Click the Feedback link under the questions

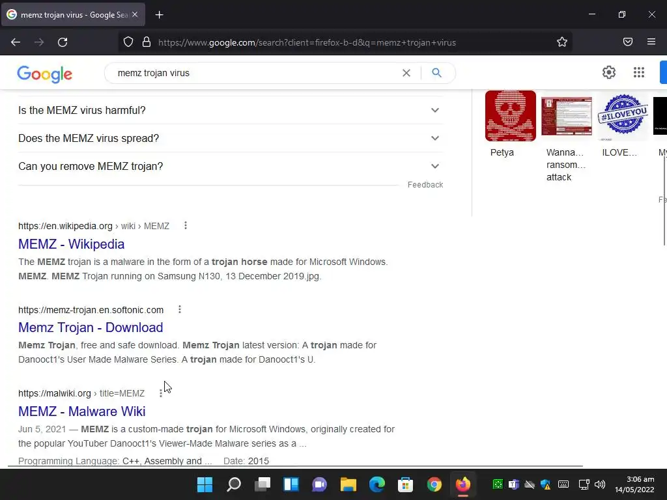coord(425,184)
